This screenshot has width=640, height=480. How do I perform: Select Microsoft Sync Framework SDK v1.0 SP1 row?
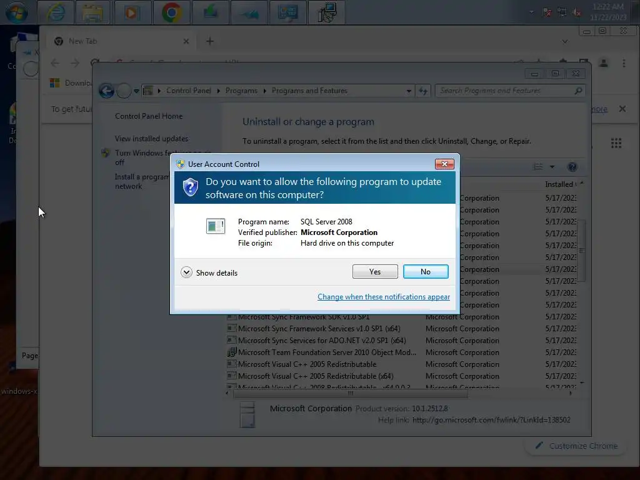(x=402, y=317)
